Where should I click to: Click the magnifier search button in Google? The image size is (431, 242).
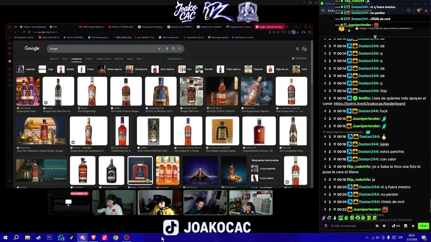click(180, 49)
